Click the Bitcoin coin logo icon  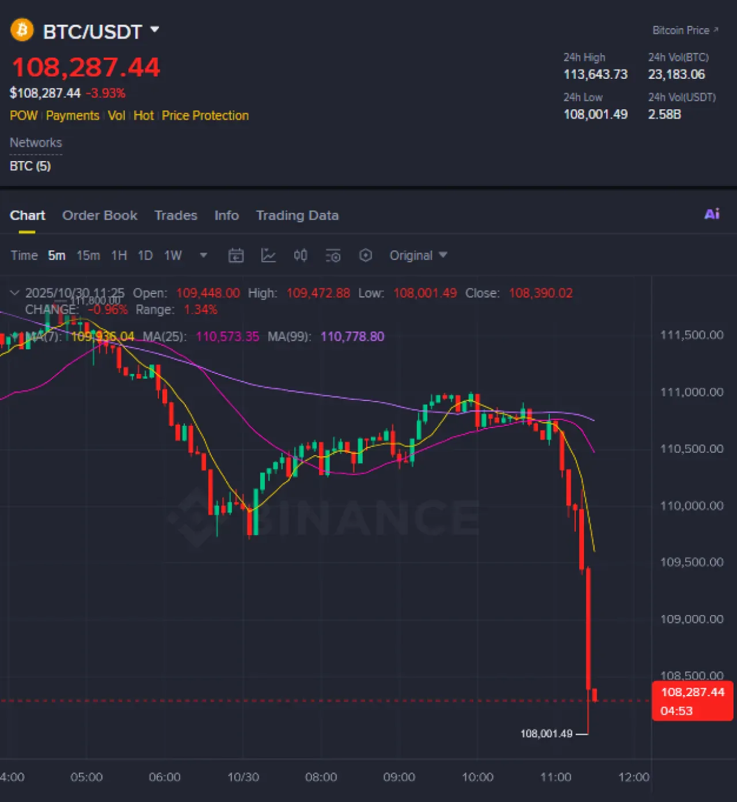22,30
